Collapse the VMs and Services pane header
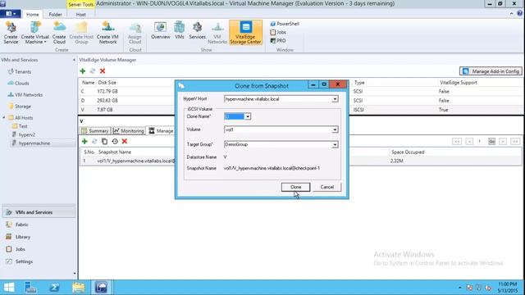Viewport: 525px width, 295px height. [74, 60]
